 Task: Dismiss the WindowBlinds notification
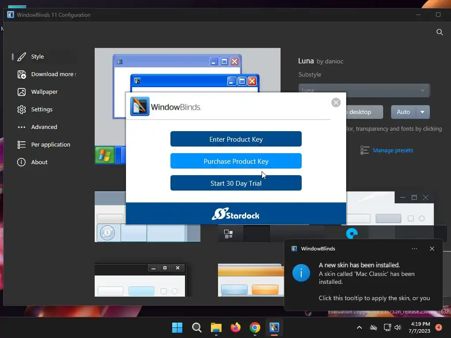click(x=432, y=249)
